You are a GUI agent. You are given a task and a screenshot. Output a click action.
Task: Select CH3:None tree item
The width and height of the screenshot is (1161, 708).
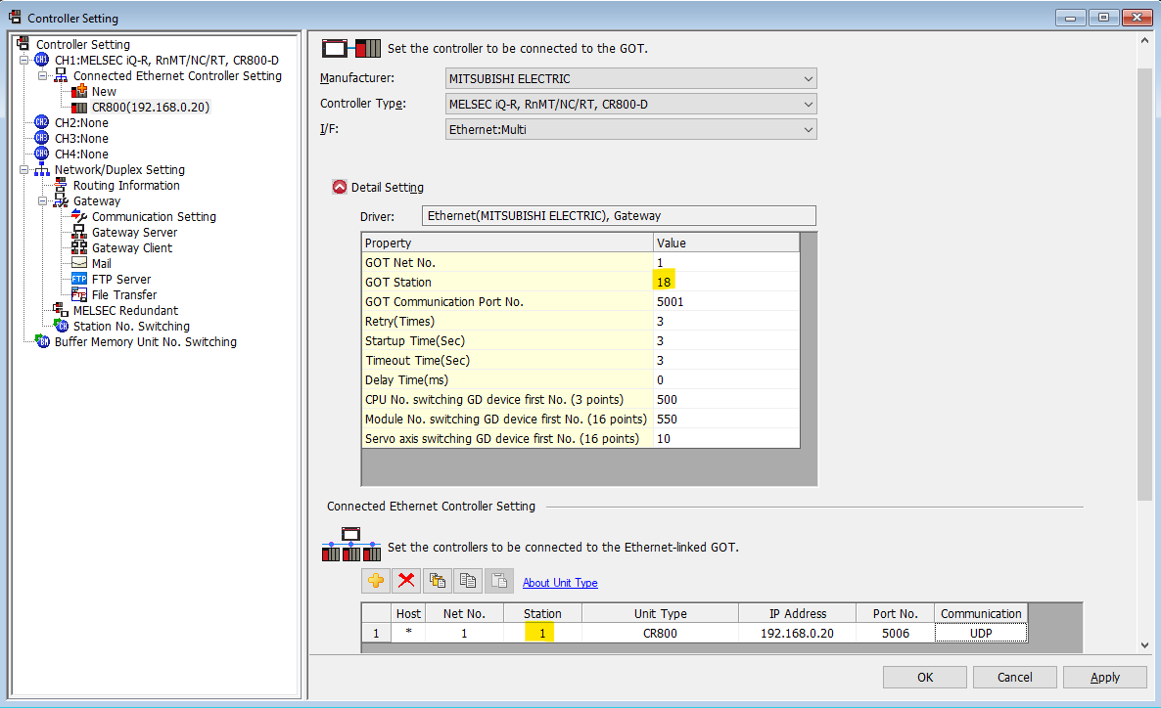click(x=81, y=138)
